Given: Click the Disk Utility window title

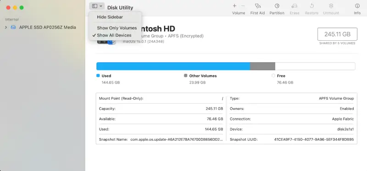Looking at the screenshot, I should point(120,8).
